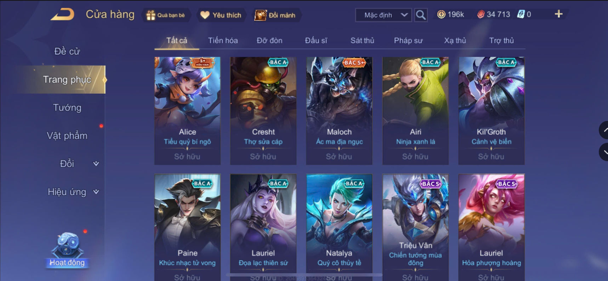
Task: Expand the Hiệu ứng sidebar section
Action: coord(96,192)
